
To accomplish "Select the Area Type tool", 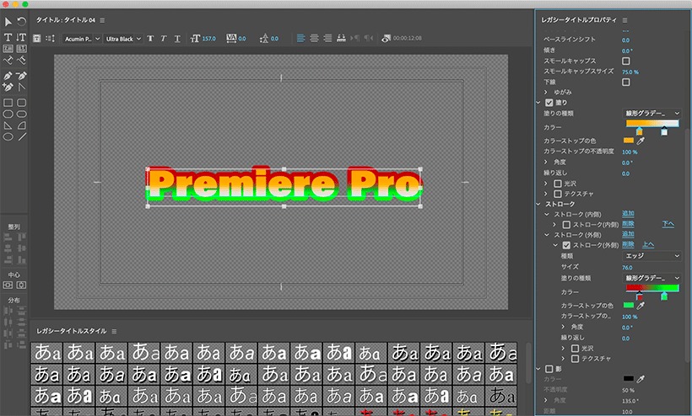I will pos(8,49).
